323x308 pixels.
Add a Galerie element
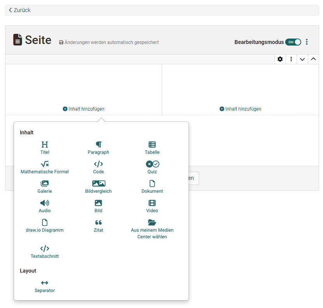(x=45, y=187)
